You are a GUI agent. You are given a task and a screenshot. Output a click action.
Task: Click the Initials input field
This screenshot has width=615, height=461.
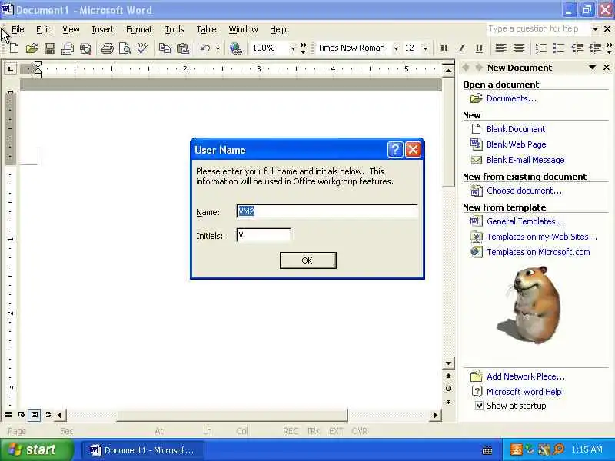[264, 235]
